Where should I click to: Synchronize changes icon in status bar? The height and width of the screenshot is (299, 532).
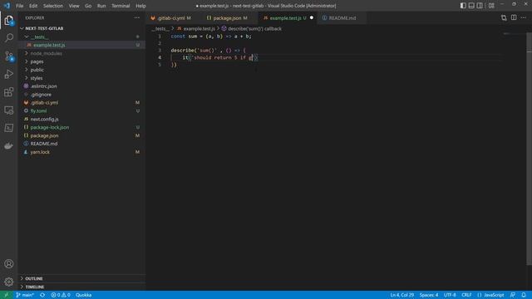[x=42, y=295]
